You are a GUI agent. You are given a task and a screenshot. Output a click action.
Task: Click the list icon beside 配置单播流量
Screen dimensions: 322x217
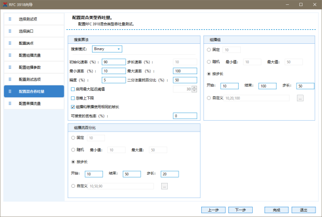point(10,103)
